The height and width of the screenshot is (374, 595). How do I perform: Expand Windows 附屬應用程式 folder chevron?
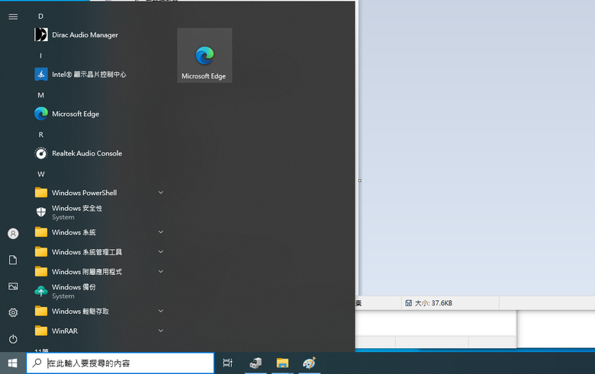coord(161,272)
